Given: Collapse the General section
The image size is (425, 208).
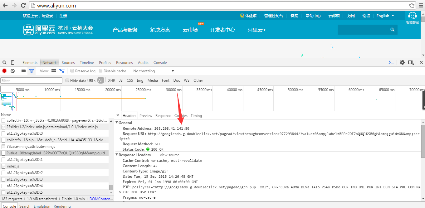Looking at the screenshot, I should coord(117,123).
